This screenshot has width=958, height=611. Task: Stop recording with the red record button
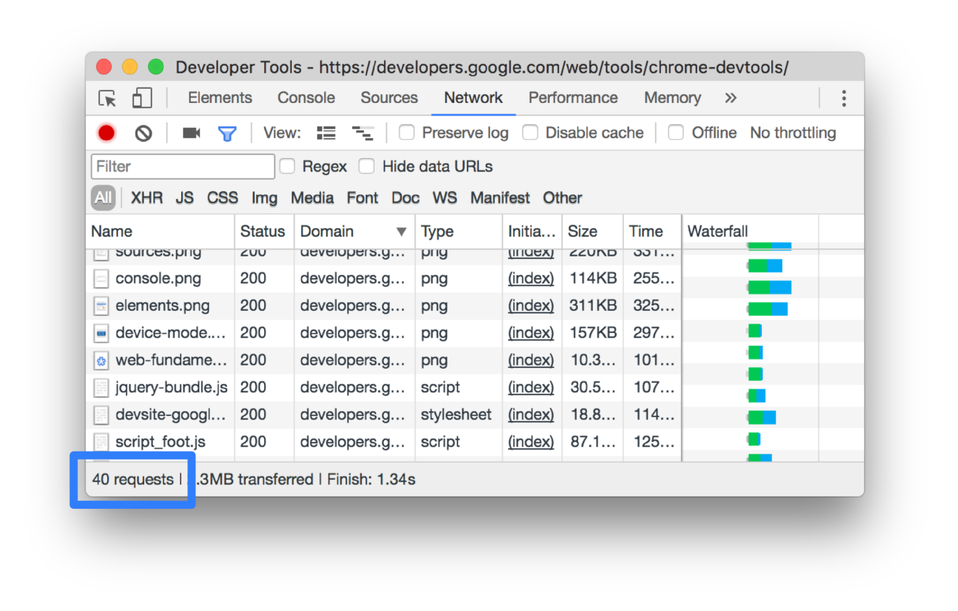pyautogui.click(x=106, y=133)
